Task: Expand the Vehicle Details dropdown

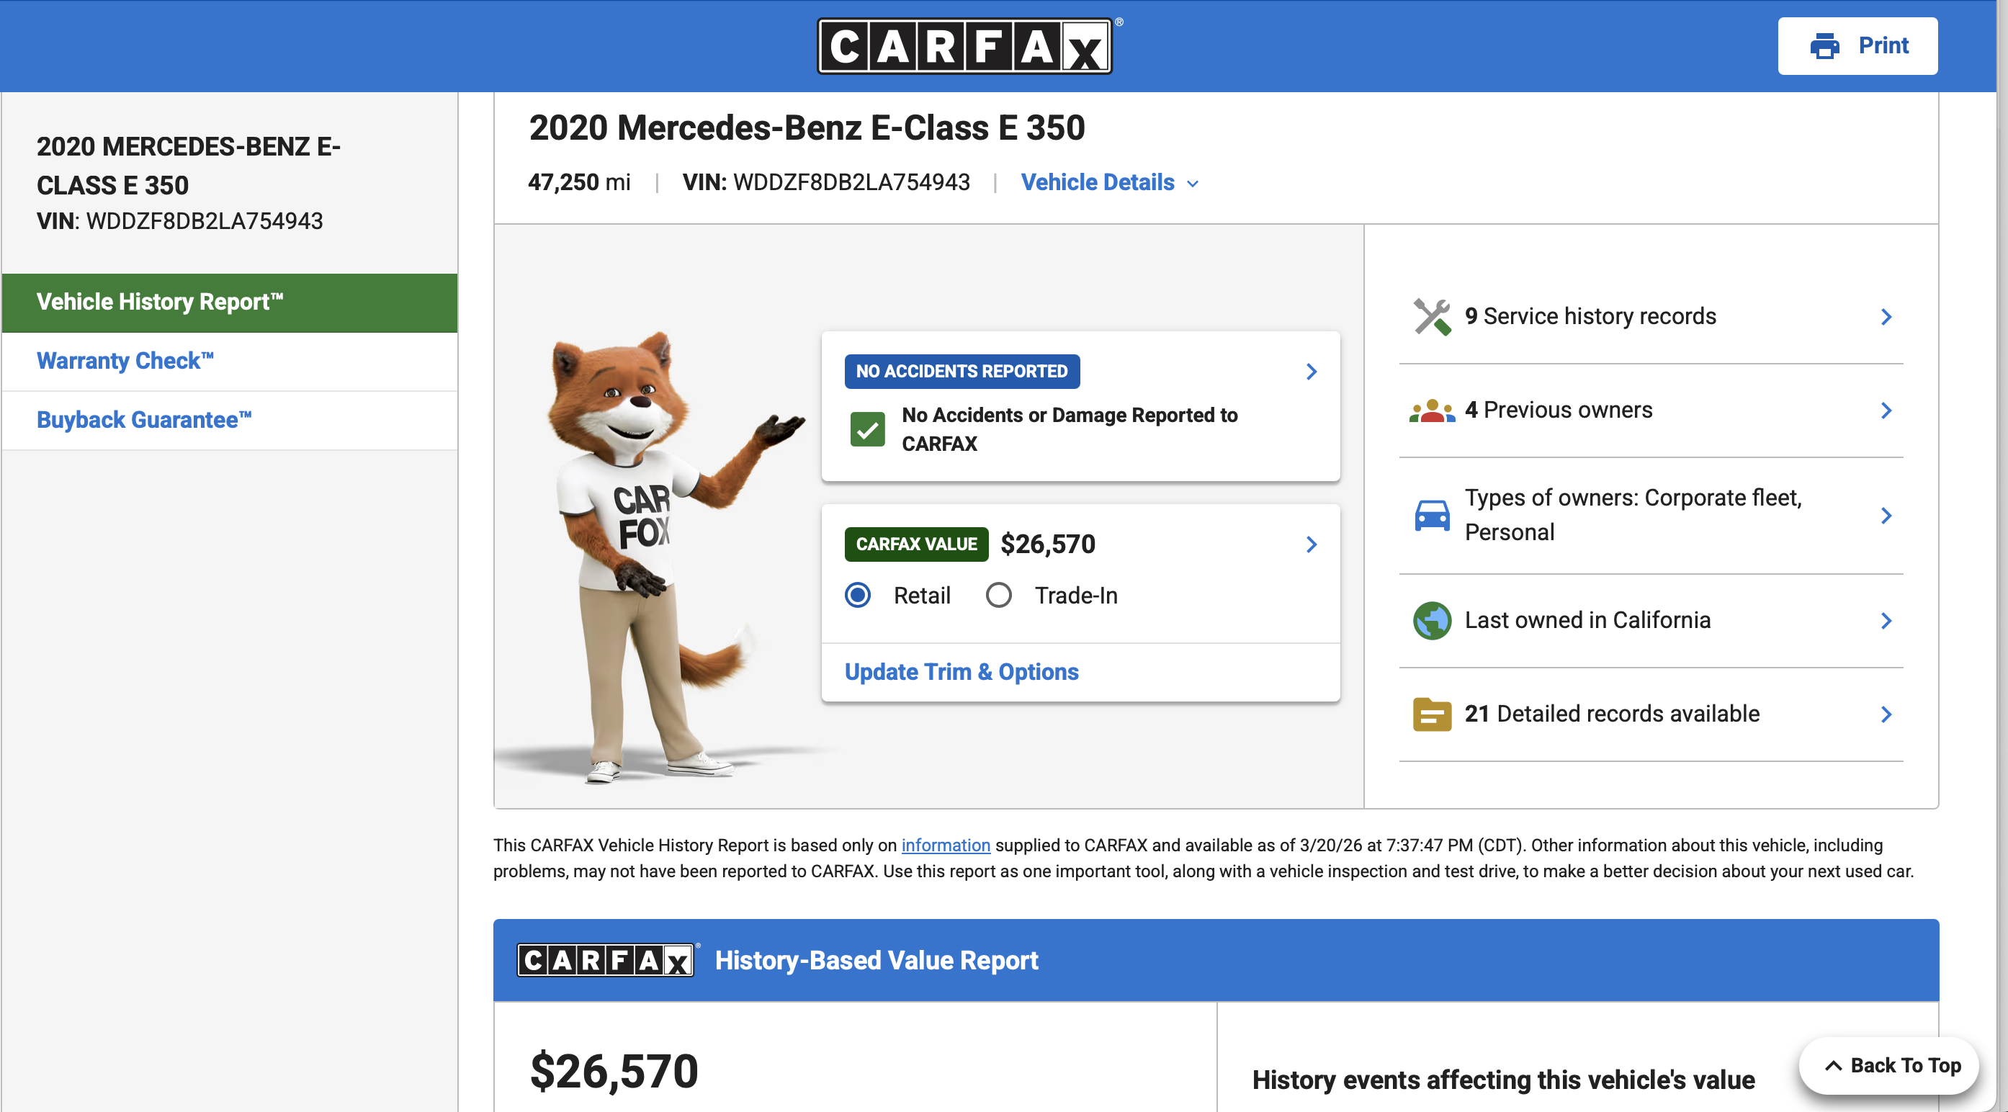Action: click(x=1109, y=182)
